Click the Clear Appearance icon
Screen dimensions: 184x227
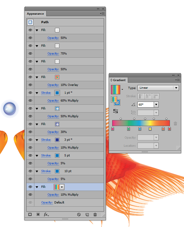coord(79,214)
